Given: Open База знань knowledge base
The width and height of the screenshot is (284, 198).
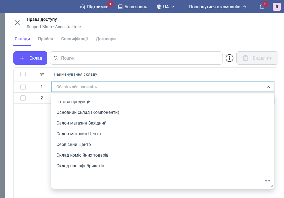Looking at the screenshot, I should pos(133,7).
